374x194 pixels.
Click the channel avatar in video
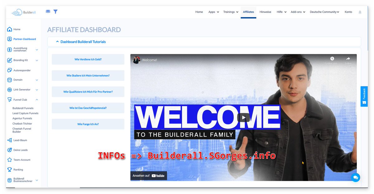[136, 60]
